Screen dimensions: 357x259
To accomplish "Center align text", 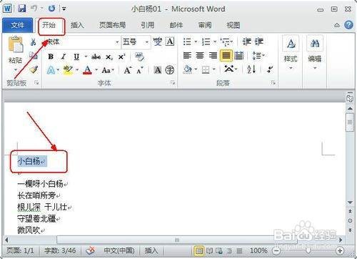I will coord(200,56).
